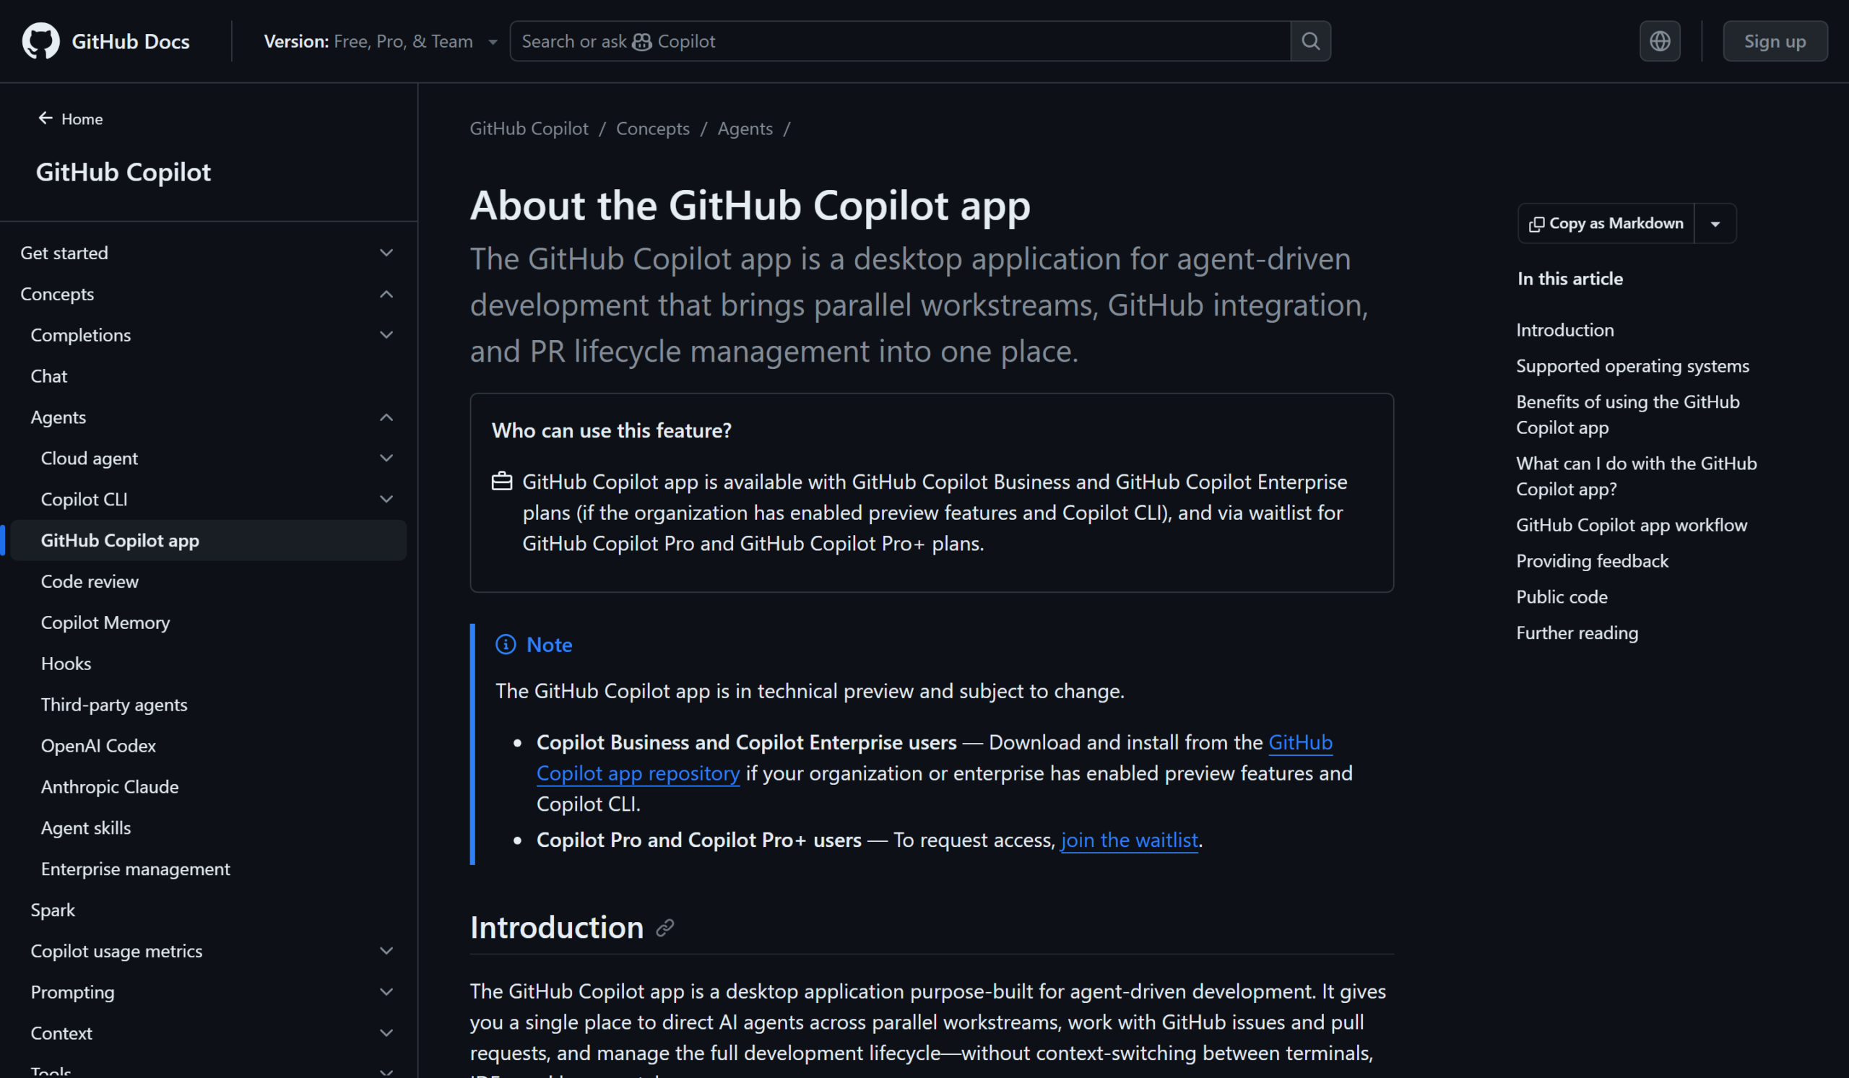Click the Home back arrow icon
1849x1078 pixels.
click(46, 118)
